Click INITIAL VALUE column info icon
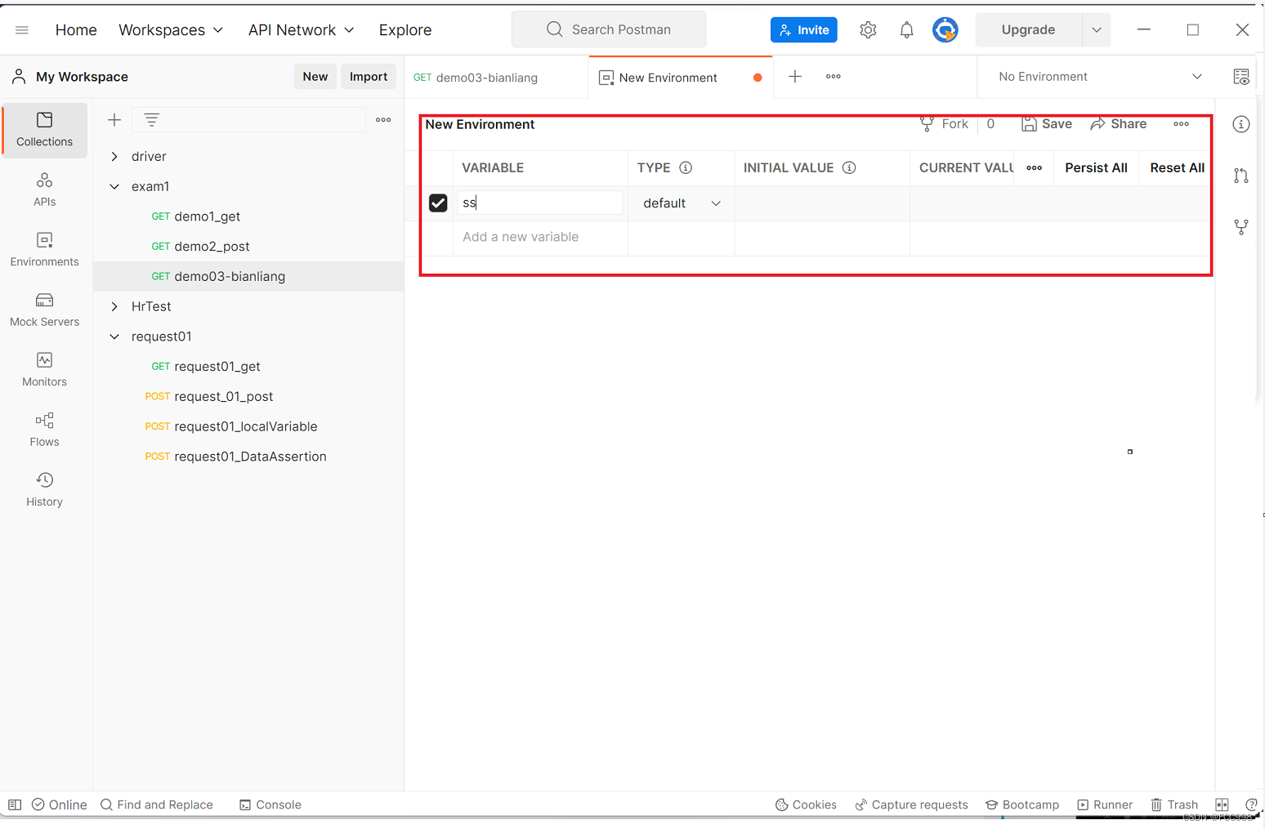1265x829 pixels. pyautogui.click(x=849, y=167)
